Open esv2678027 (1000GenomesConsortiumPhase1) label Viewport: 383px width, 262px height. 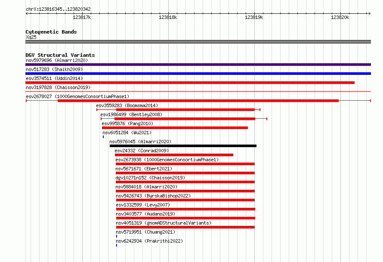(x=77, y=96)
